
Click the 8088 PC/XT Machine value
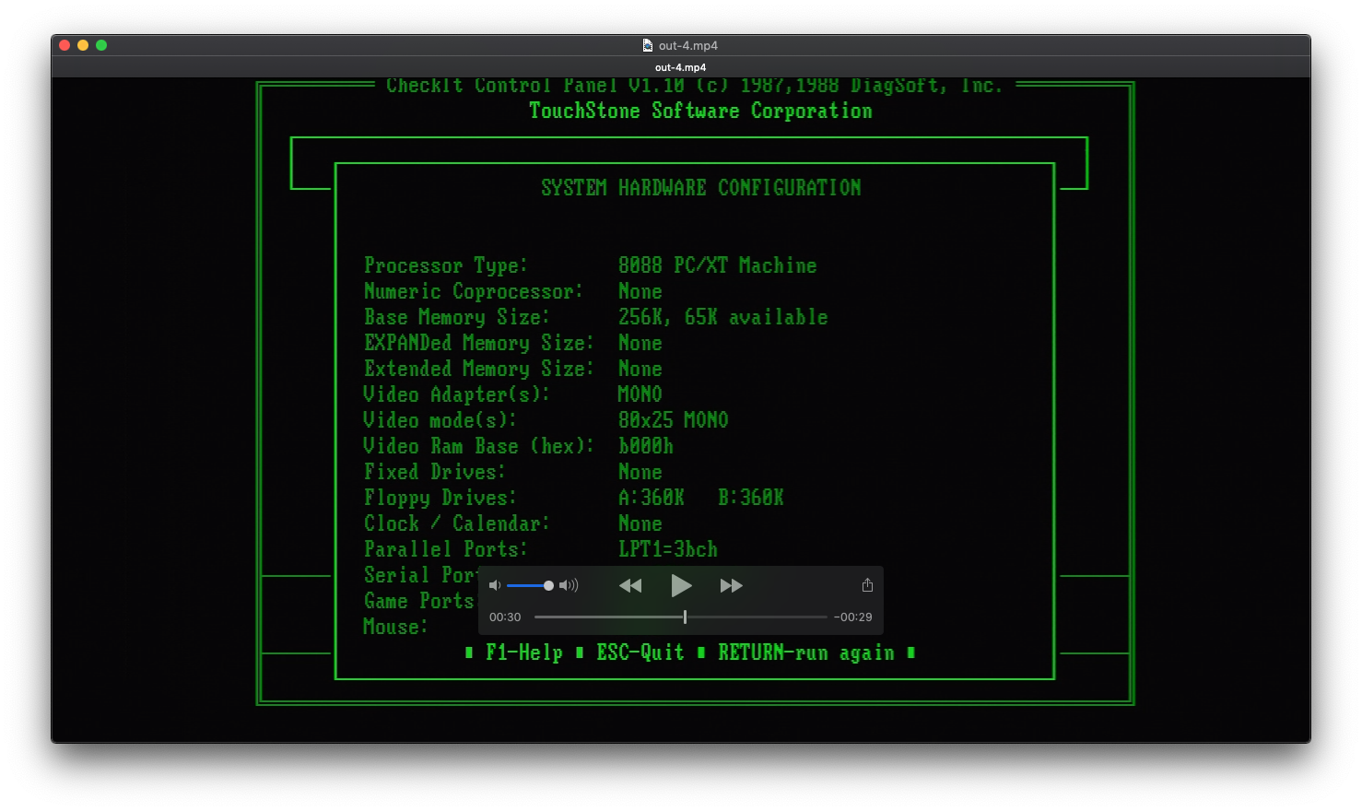click(x=717, y=265)
